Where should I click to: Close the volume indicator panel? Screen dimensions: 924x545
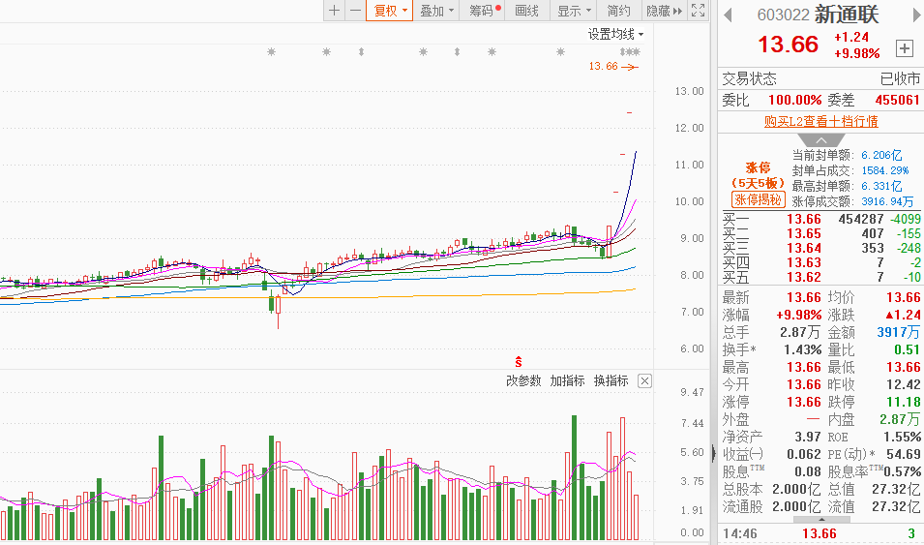pos(644,381)
